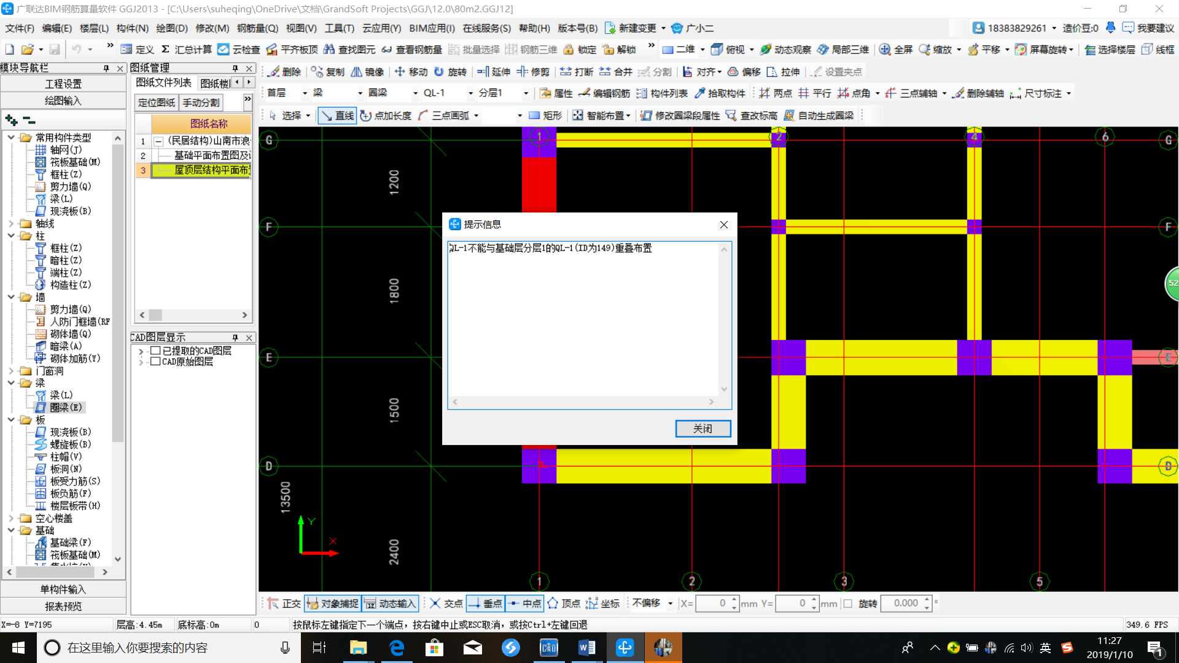The image size is (1179, 663).
Task: Click the 单构件输入 button
Action: tap(63, 589)
